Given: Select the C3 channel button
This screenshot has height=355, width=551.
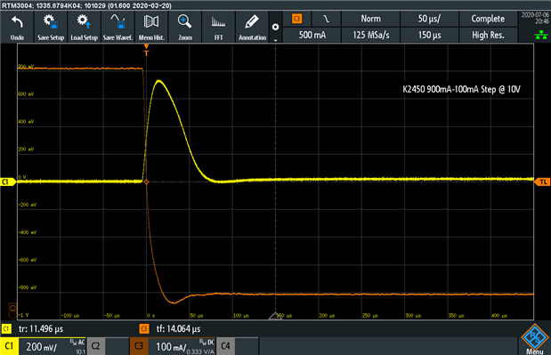Looking at the screenshot, I should [x=139, y=346].
